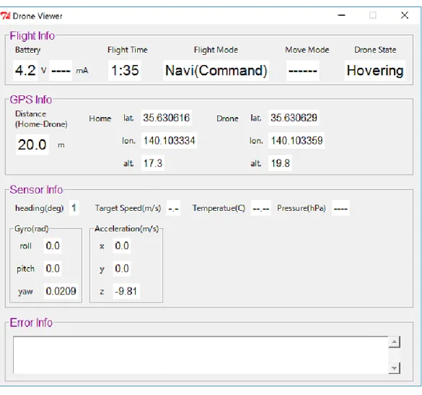Click the Sensor Info section title
Viewport: 422px width, 395px height.
[36, 190]
